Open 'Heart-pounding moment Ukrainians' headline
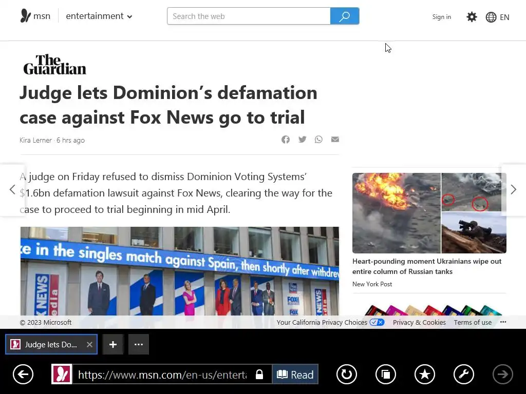This screenshot has width=526, height=394. [x=427, y=266]
